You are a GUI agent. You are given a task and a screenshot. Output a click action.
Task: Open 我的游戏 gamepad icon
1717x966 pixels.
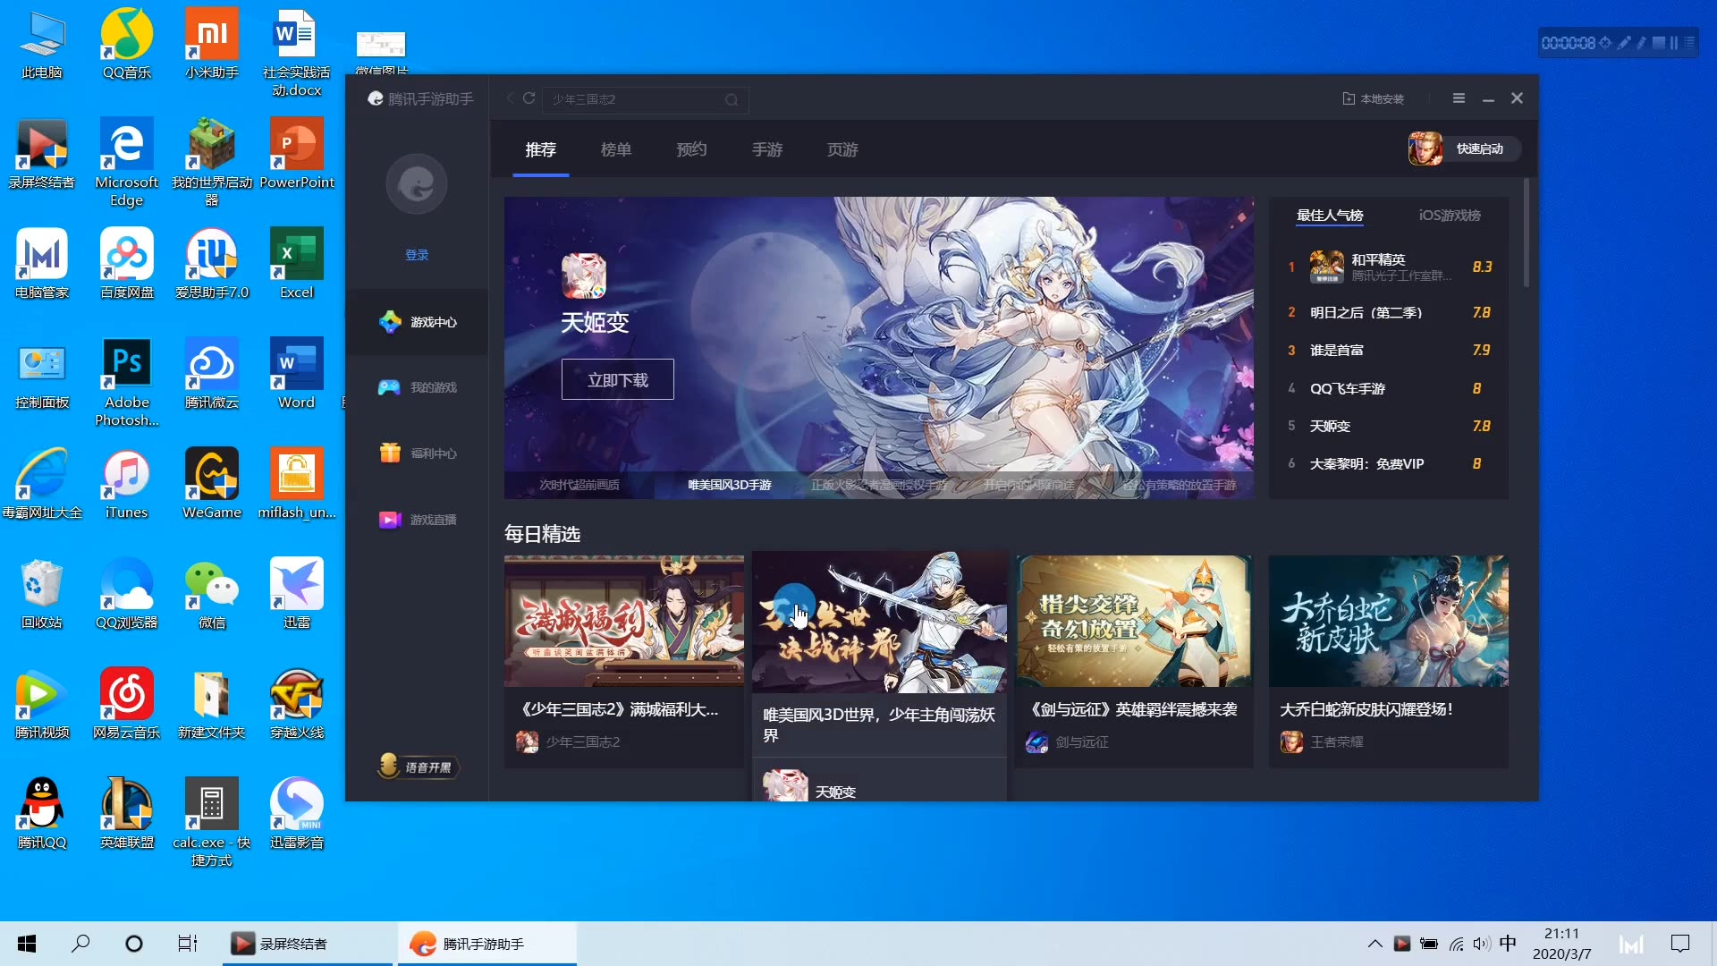pyautogui.click(x=389, y=387)
